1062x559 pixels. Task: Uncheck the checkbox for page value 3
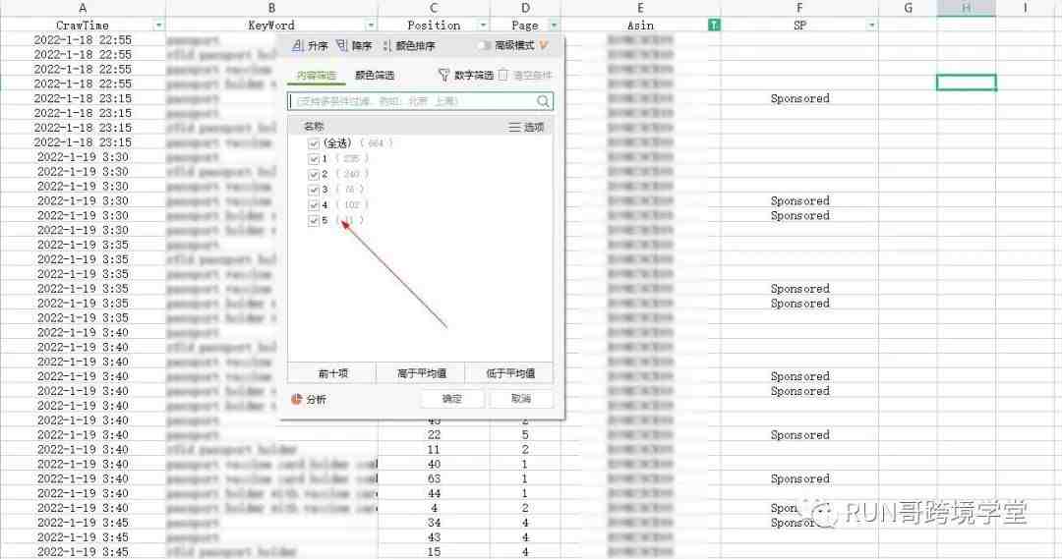pyautogui.click(x=313, y=190)
